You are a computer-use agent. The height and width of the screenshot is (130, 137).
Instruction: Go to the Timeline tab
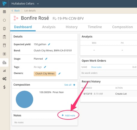(x=95, y=27)
